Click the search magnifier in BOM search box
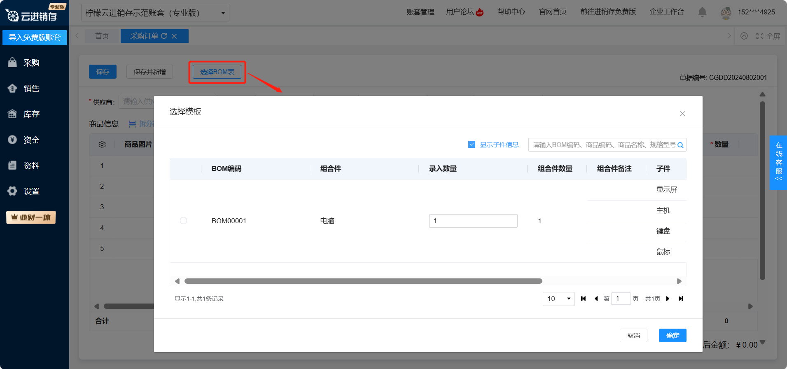This screenshot has width=787, height=369. [x=680, y=145]
